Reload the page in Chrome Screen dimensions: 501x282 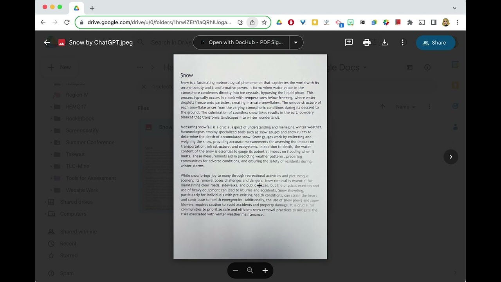point(67,22)
